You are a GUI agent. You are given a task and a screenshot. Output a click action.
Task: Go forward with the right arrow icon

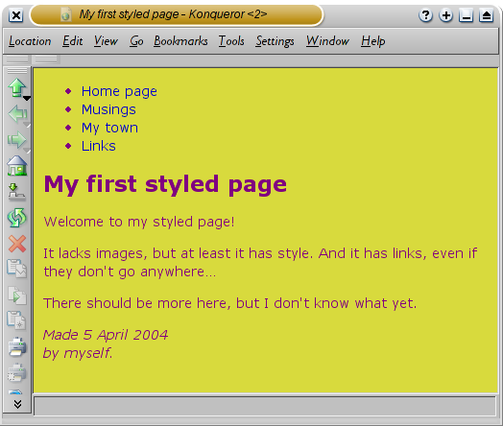coord(16,140)
